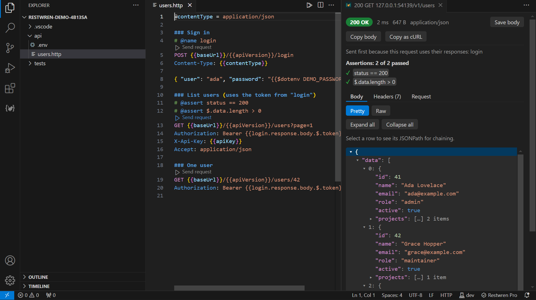This screenshot has height=300, width=536.
Task: Click the editor horizontal scrollbar thumb
Action: pos(239,288)
